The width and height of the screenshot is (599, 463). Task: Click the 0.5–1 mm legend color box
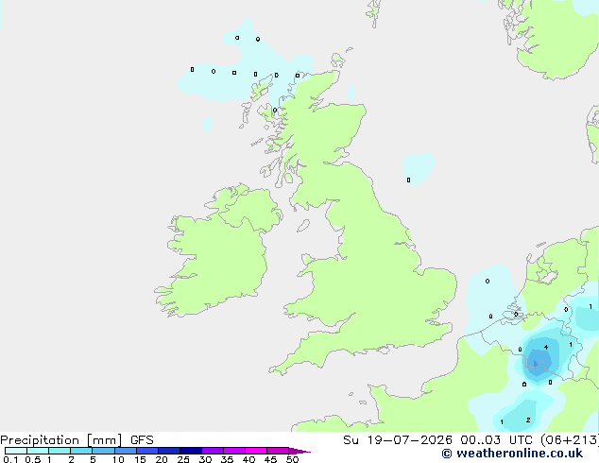pos(38,451)
